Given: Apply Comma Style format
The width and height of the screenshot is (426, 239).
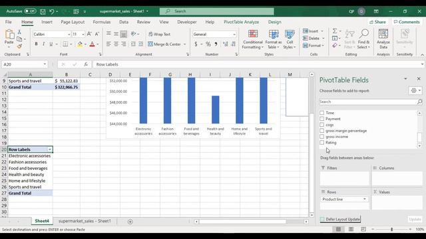Looking at the screenshot, I should click(216, 44).
